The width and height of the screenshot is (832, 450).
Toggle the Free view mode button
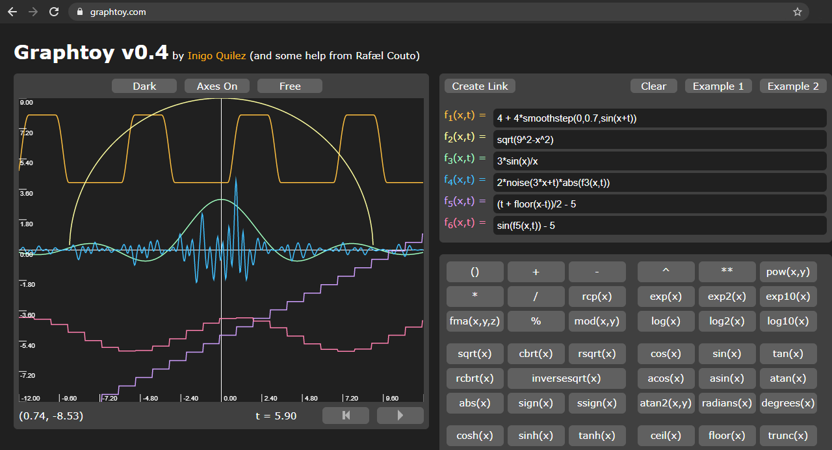[x=290, y=86]
